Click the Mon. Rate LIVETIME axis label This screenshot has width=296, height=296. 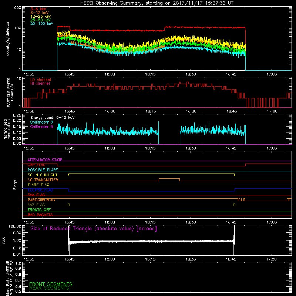click(x=10, y=277)
